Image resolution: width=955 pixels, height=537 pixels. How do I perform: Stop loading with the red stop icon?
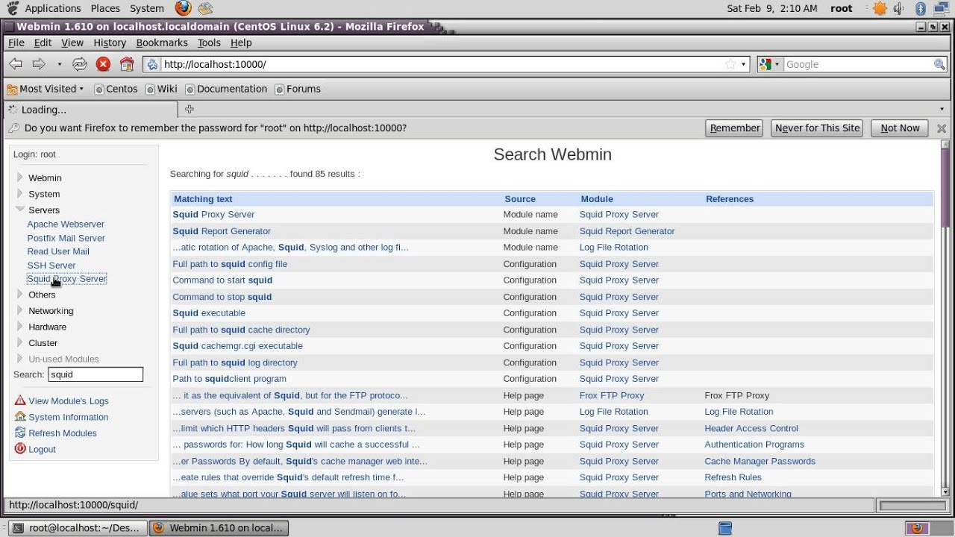pyautogui.click(x=103, y=64)
